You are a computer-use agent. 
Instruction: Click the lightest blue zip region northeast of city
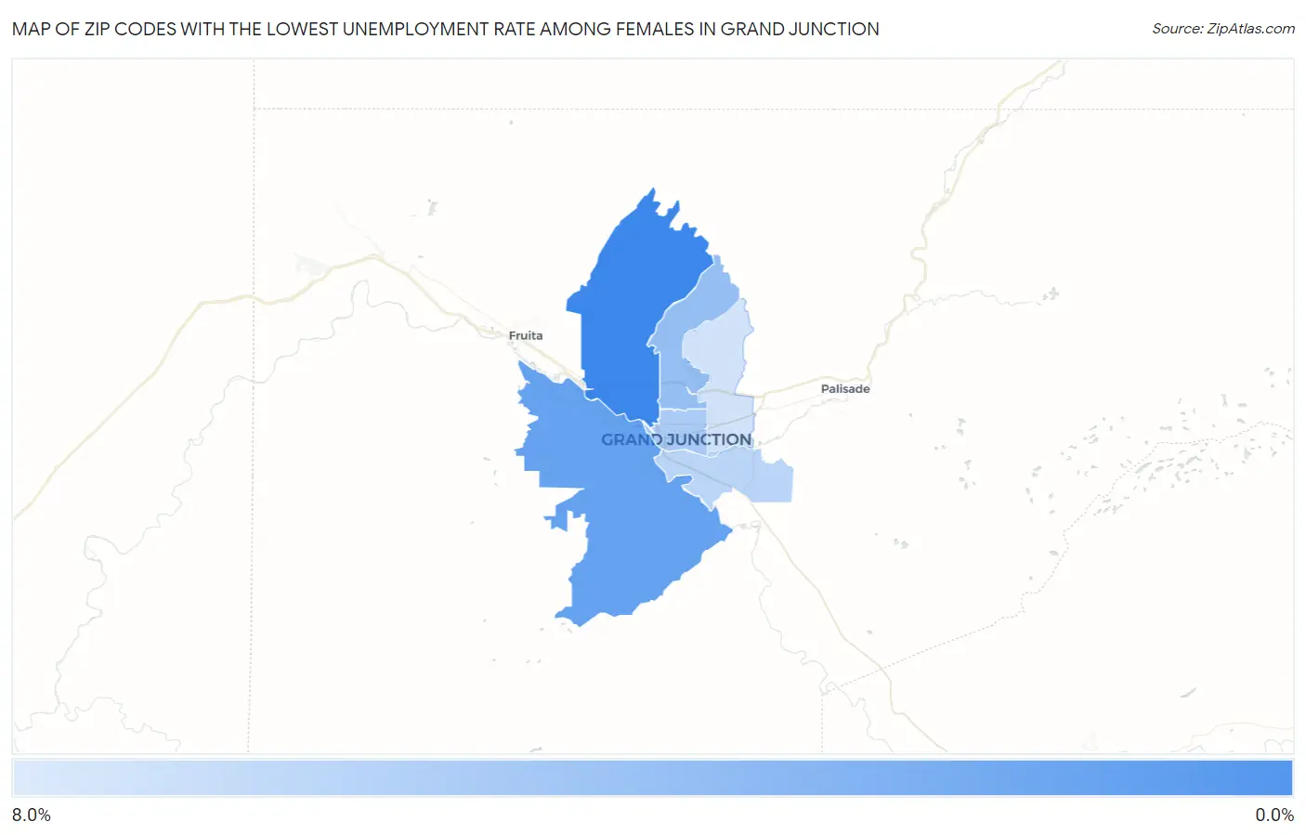coord(720,348)
